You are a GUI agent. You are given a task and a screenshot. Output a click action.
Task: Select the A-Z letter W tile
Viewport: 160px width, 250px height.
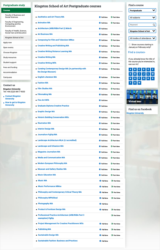139,83
